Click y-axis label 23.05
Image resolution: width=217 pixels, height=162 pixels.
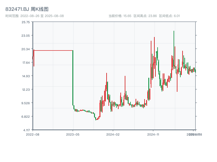point(25,36)
